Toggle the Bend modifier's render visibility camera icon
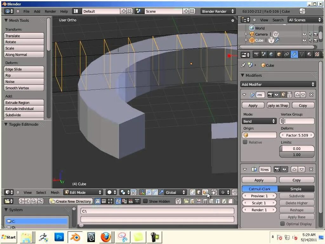The height and width of the screenshot is (244, 325). (270, 95)
